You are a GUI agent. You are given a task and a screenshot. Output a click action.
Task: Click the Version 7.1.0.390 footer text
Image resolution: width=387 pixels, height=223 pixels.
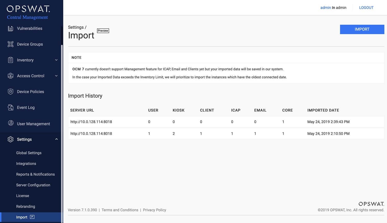point(82,210)
